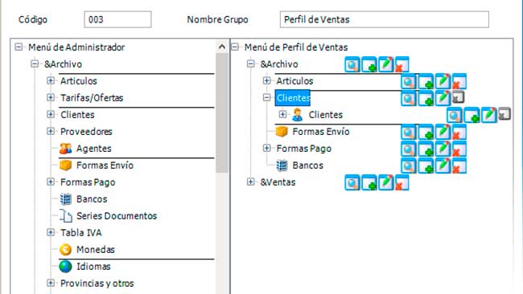Click the Idiomas globe icon
523x294 pixels.
(65, 267)
